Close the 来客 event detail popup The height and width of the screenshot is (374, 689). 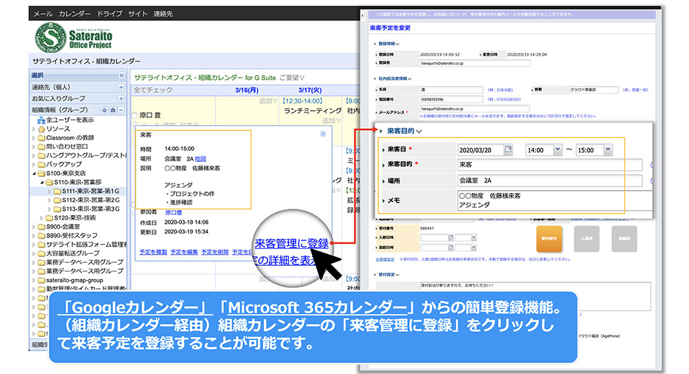323,134
